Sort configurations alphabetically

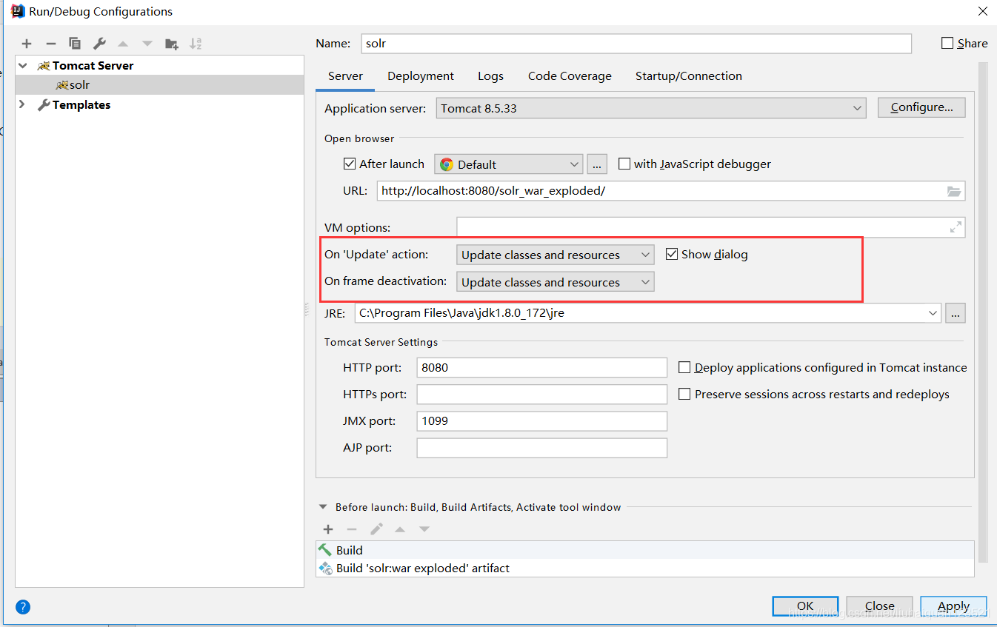click(196, 44)
